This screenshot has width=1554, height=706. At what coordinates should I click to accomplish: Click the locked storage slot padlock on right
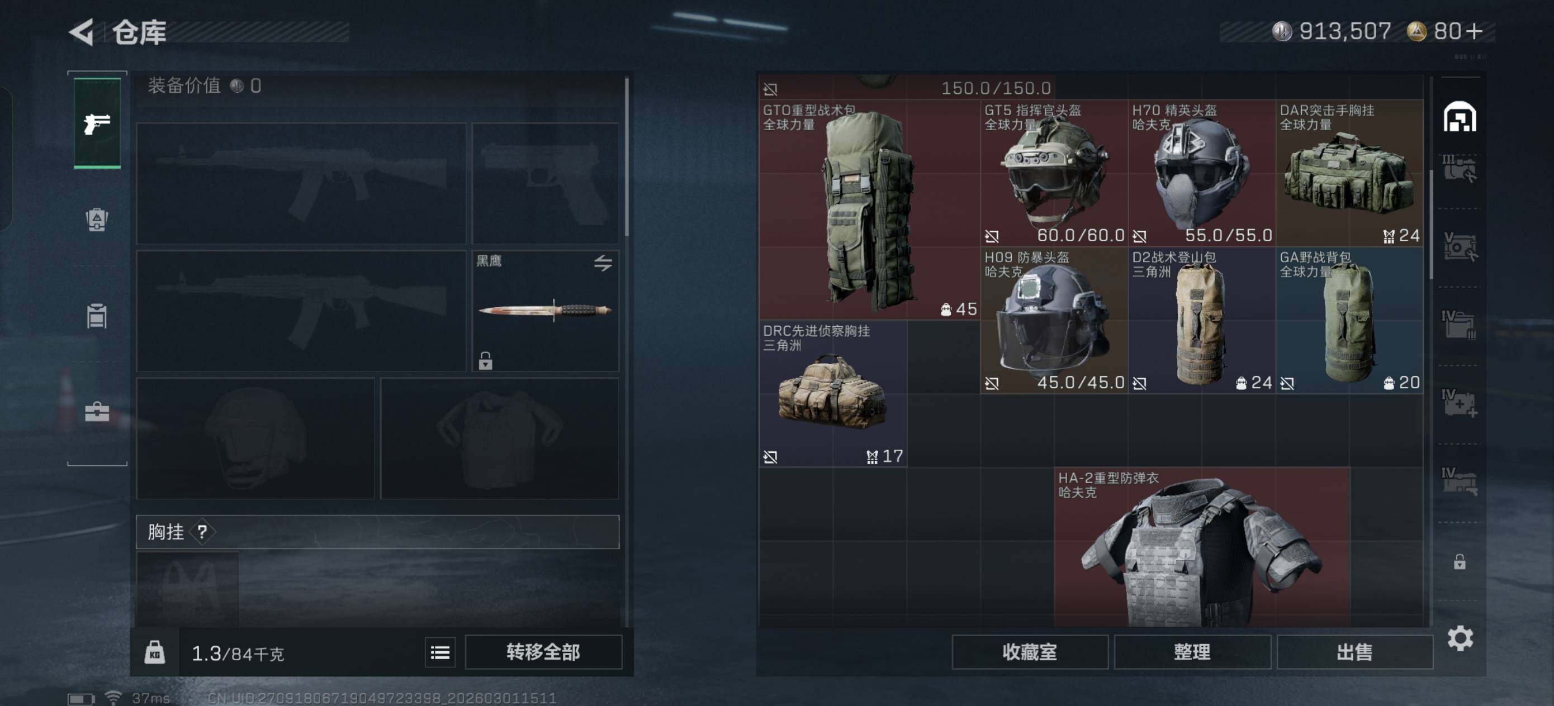pyautogui.click(x=1460, y=562)
